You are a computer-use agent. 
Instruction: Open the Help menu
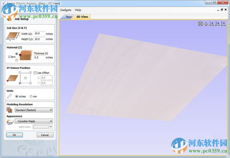[x=78, y=10]
